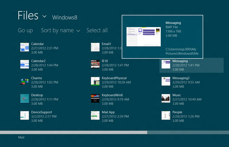Click the Email1 file name
This screenshot has height=147, width=229.
(106, 44)
